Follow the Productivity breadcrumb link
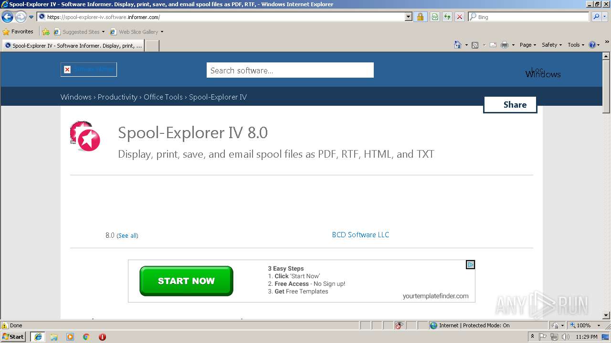 click(x=117, y=97)
